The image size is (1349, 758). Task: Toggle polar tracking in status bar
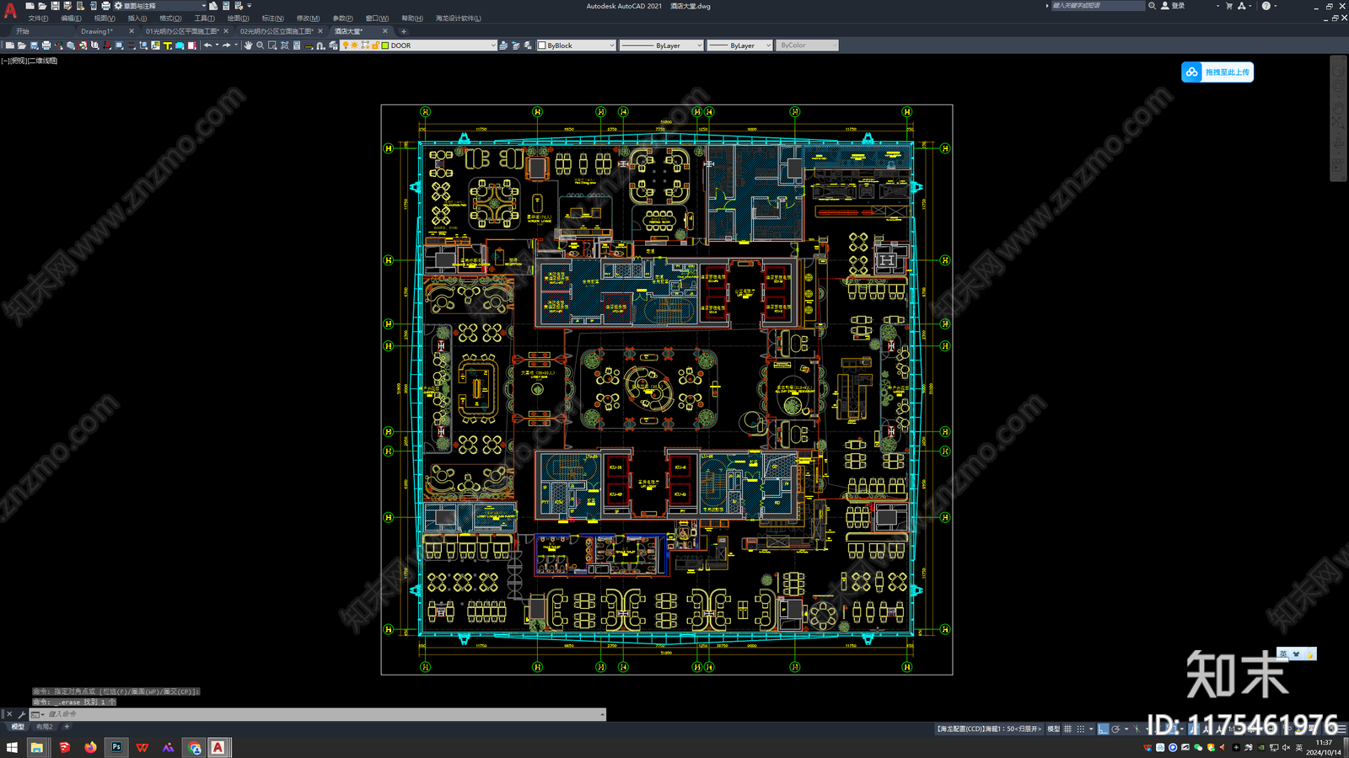coord(1115,729)
